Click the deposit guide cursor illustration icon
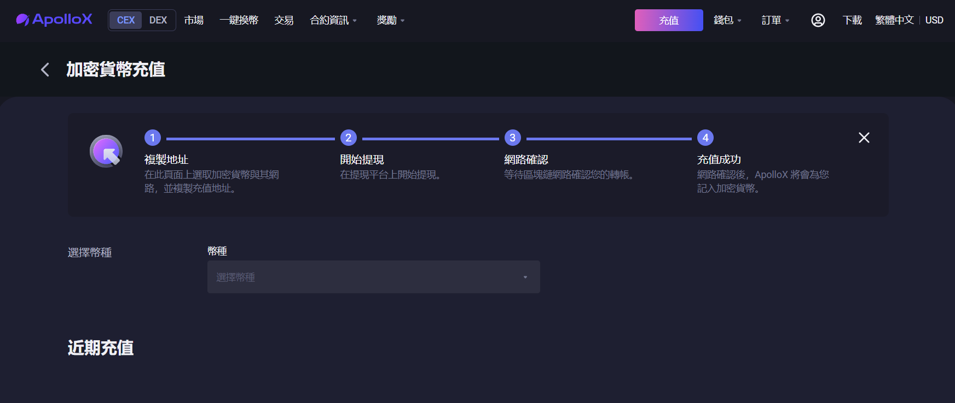This screenshot has height=403, width=955. 106,151
